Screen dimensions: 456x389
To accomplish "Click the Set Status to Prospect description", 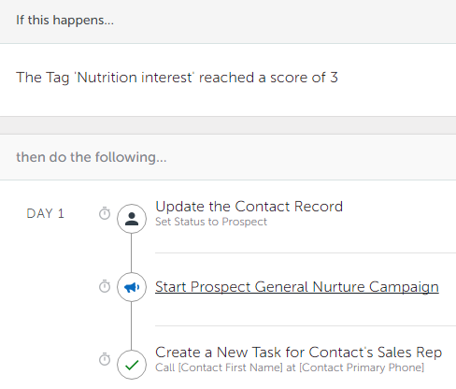I will tap(211, 222).
